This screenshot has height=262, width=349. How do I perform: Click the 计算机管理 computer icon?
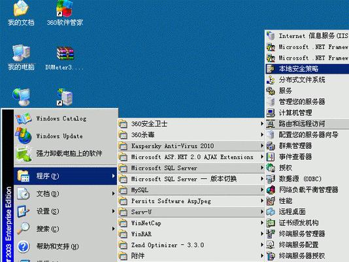pyautogui.click(x=271, y=113)
